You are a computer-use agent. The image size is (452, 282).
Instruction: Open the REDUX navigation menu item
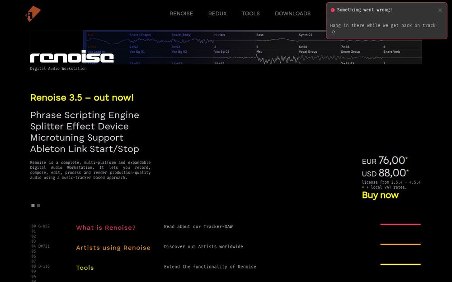[x=217, y=14]
